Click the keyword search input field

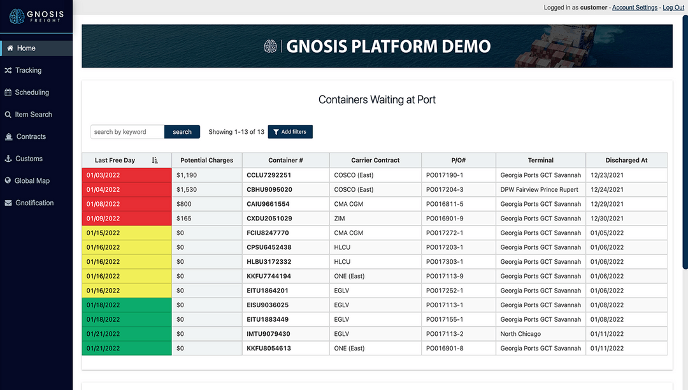(127, 131)
